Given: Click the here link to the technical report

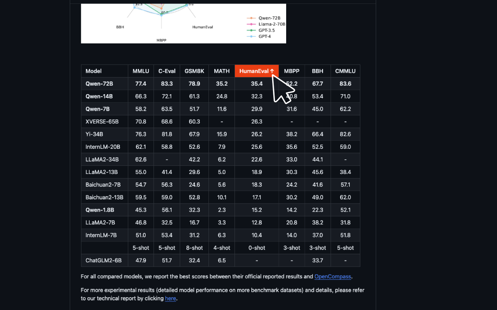Looking at the screenshot, I should pos(170,298).
